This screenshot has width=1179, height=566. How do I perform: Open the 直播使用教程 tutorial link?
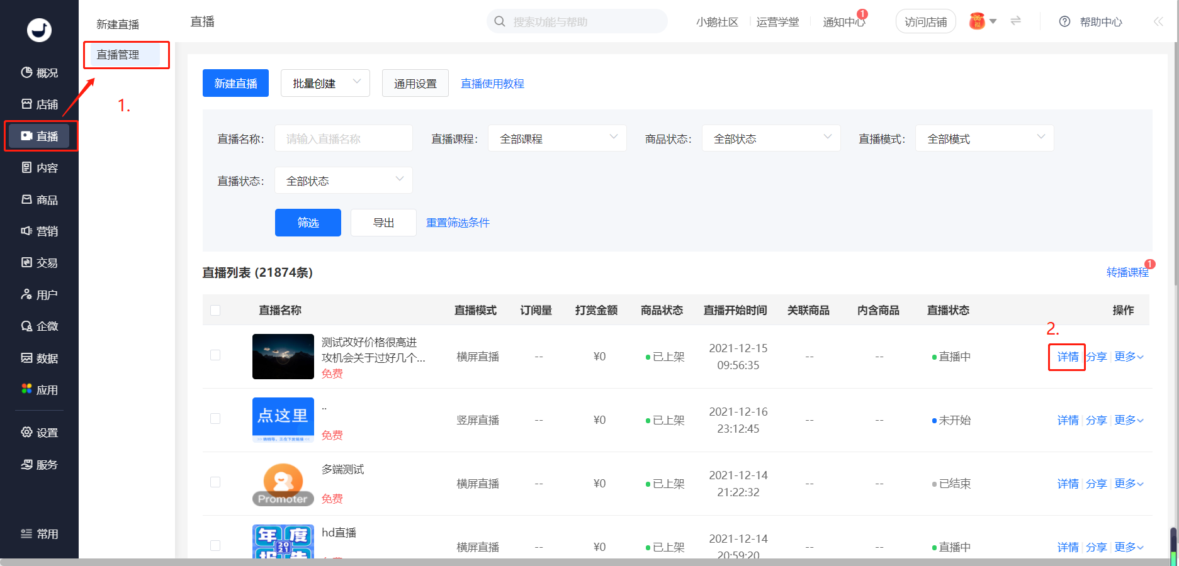point(492,84)
